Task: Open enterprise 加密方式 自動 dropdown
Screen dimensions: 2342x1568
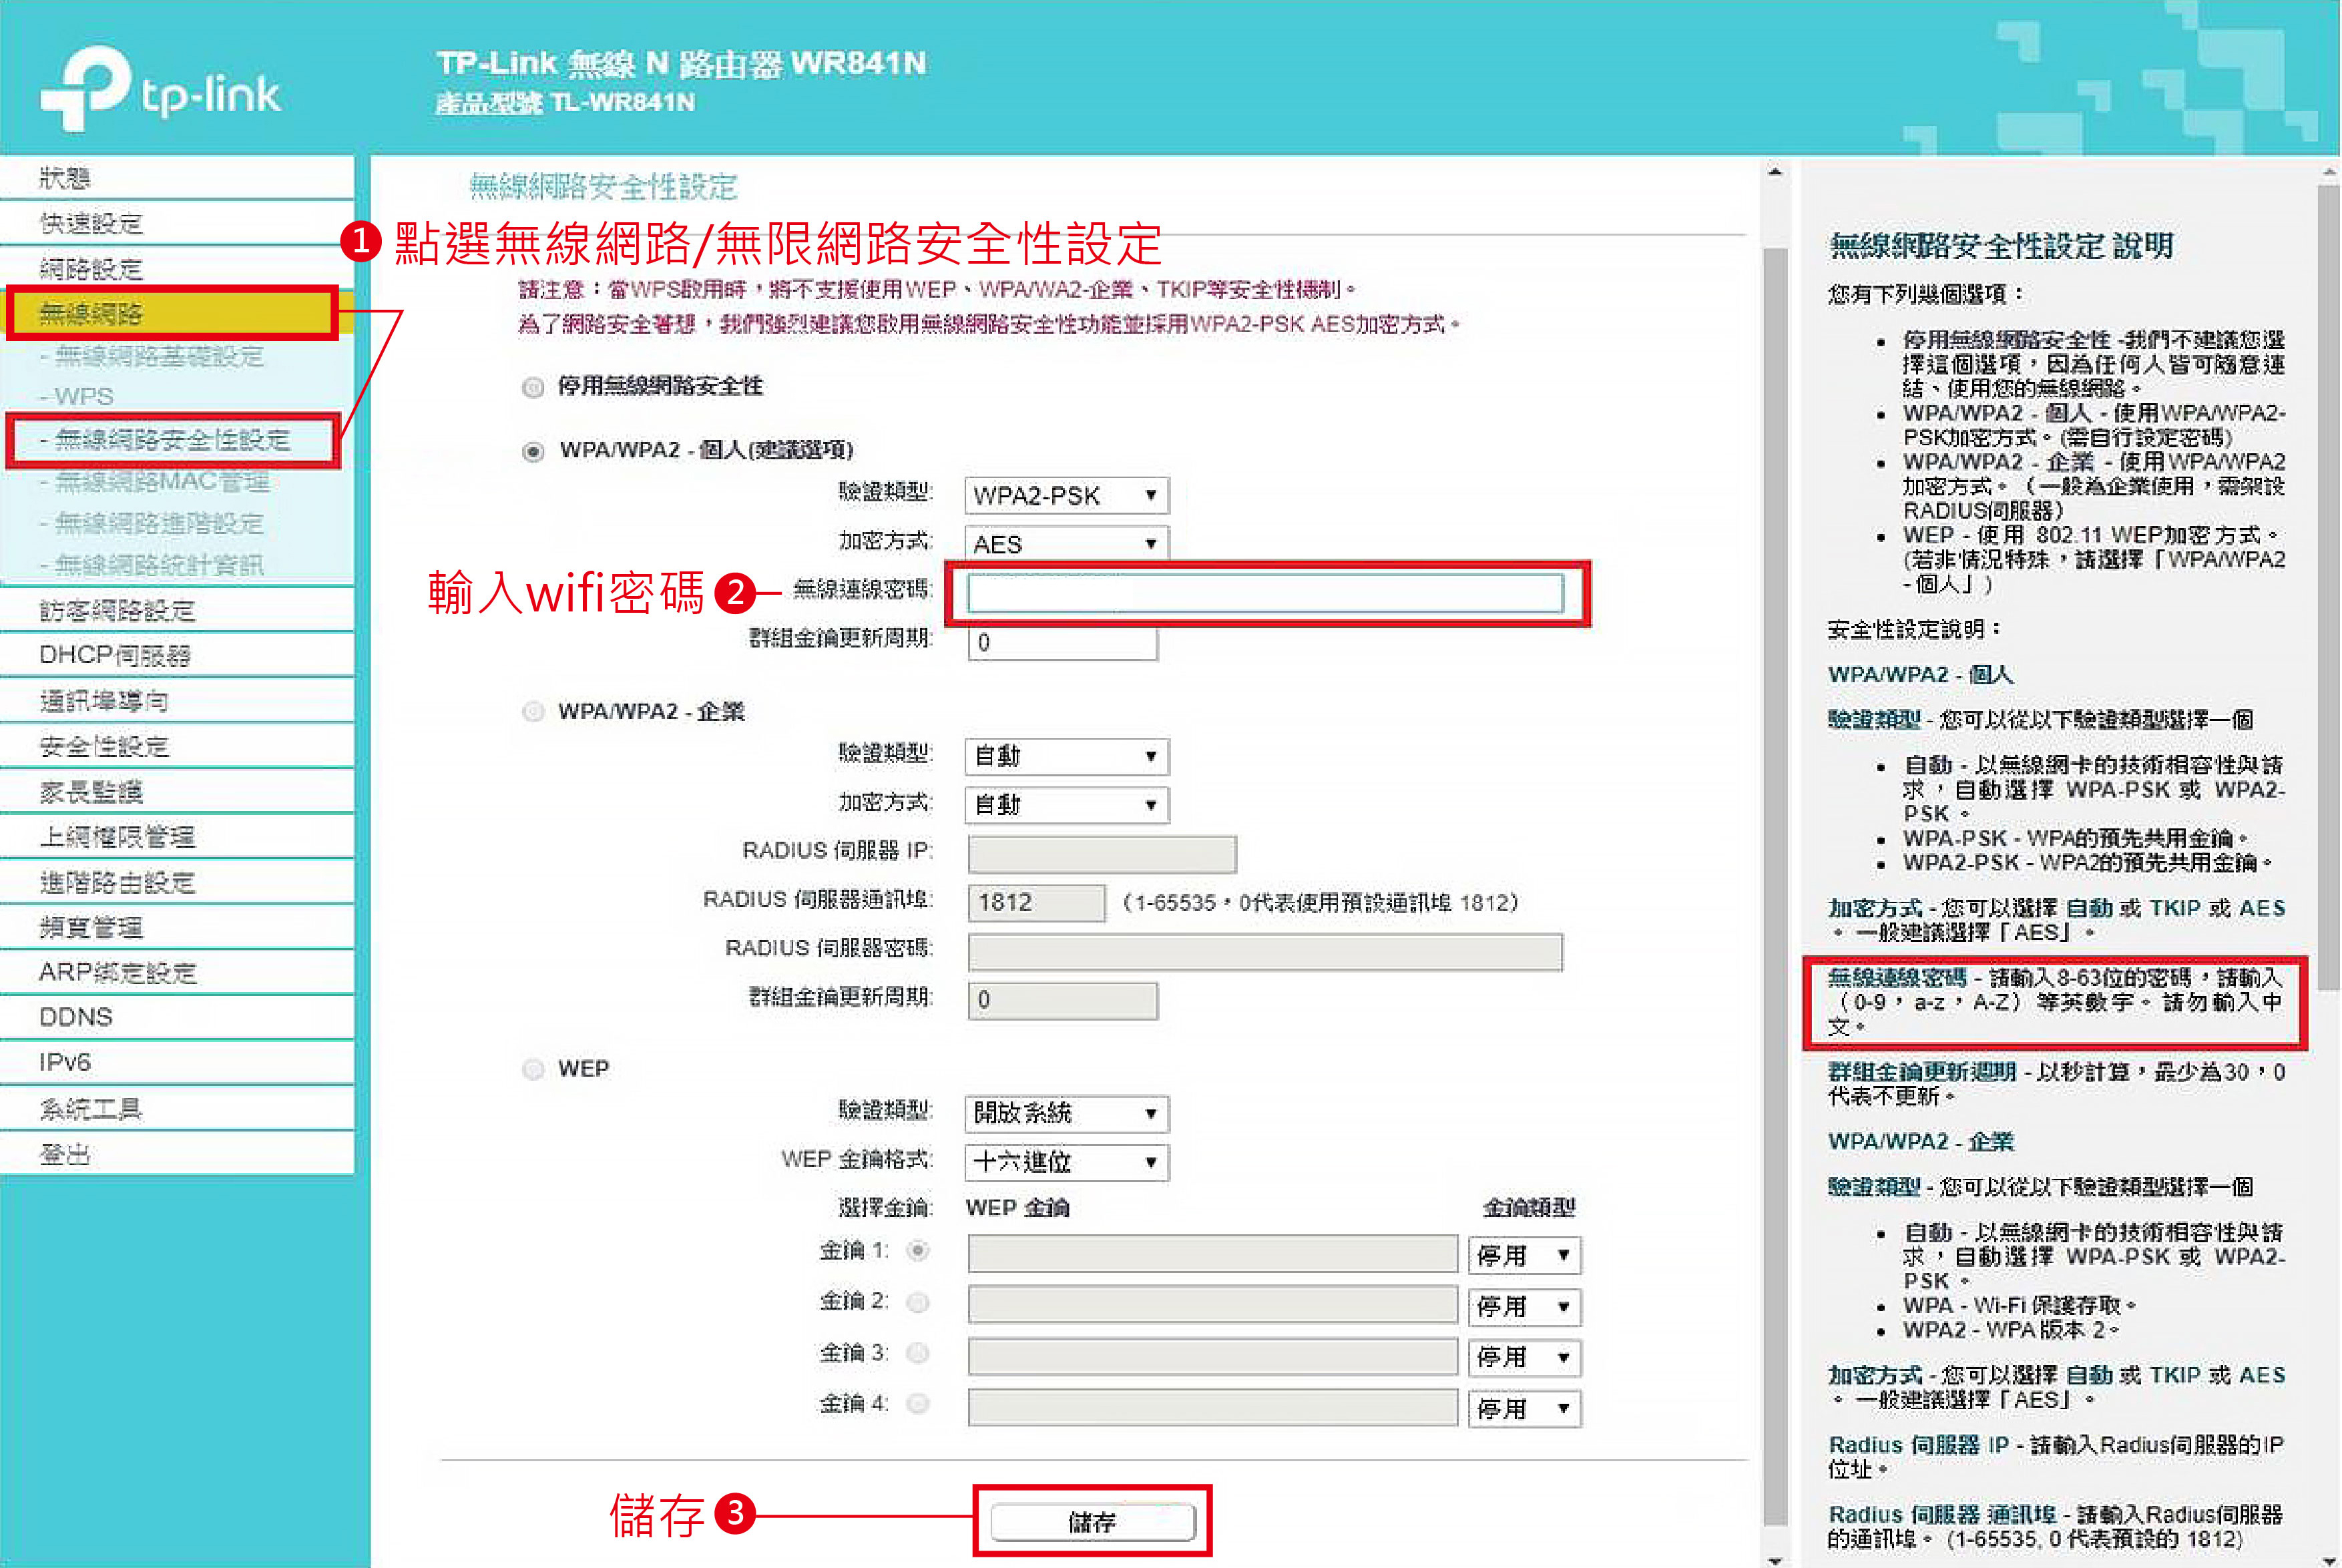Action: tap(1066, 805)
